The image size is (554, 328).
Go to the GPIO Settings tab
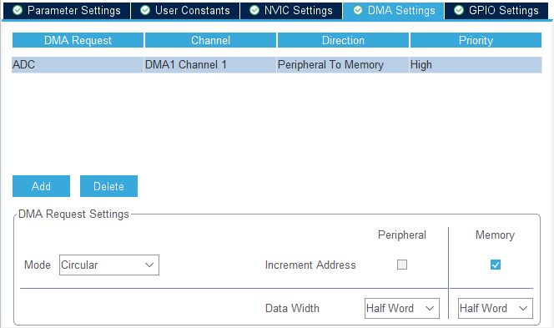point(496,11)
